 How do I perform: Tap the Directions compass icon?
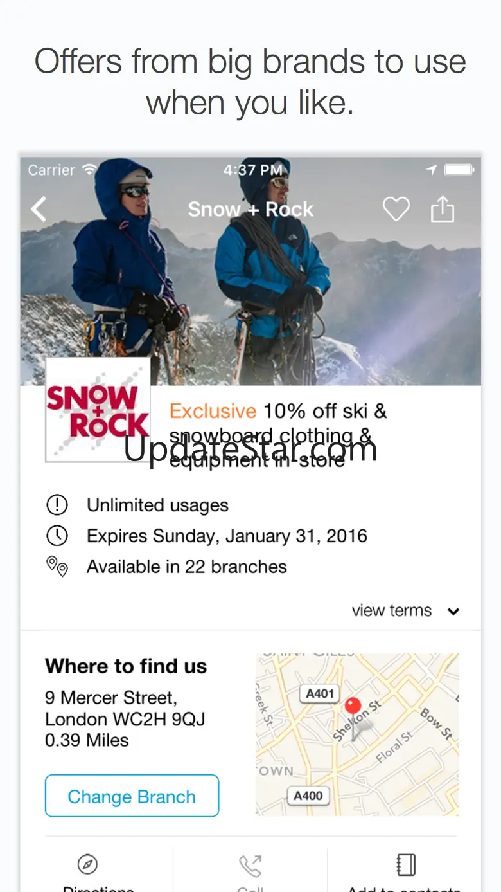tap(87, 864)
